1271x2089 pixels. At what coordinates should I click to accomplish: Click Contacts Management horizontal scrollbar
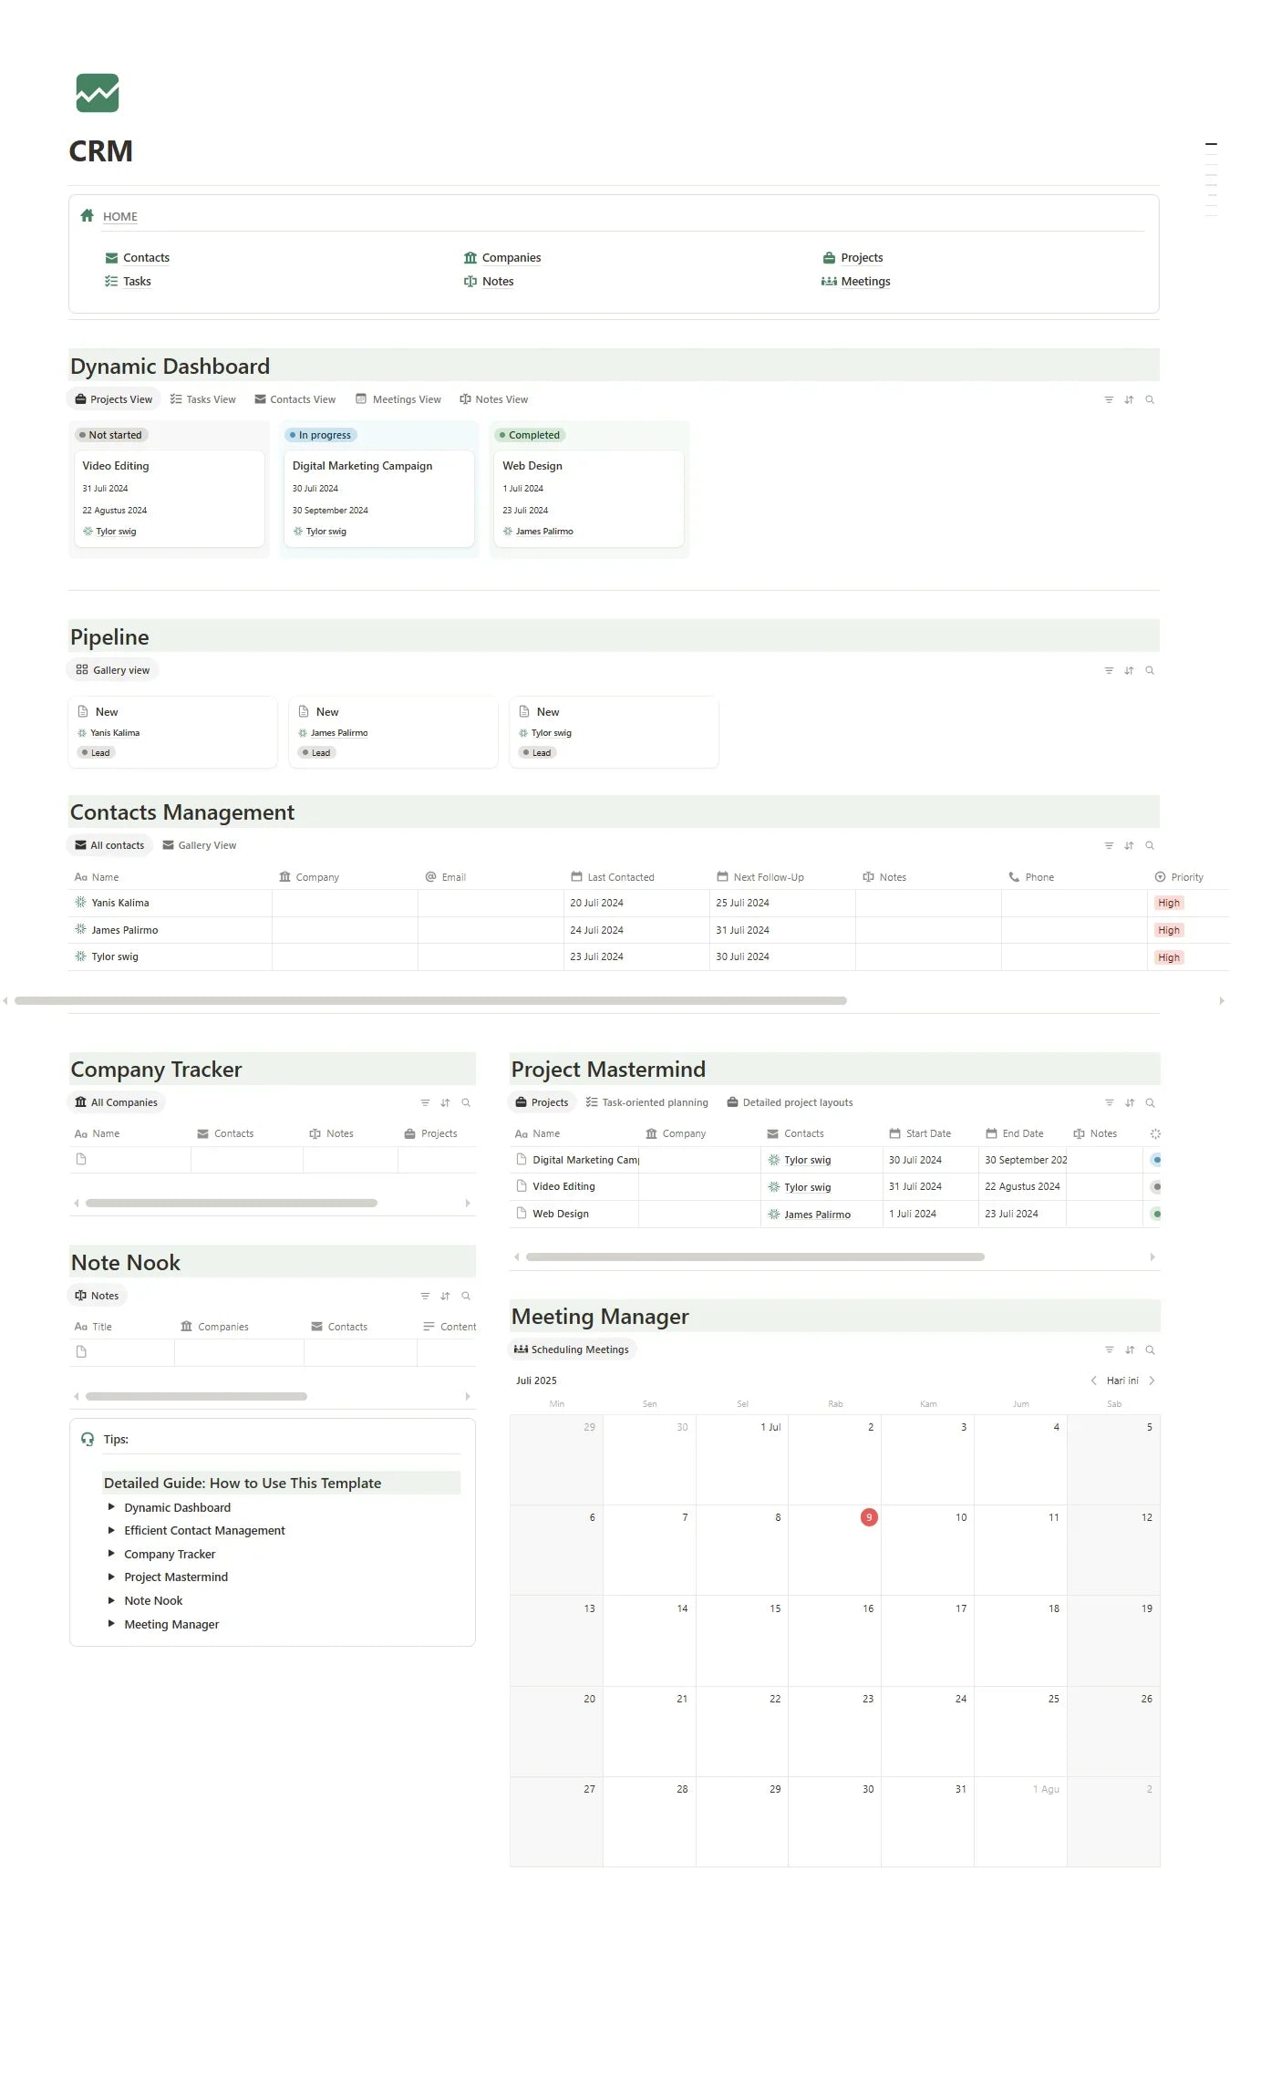coord(430,1000)
